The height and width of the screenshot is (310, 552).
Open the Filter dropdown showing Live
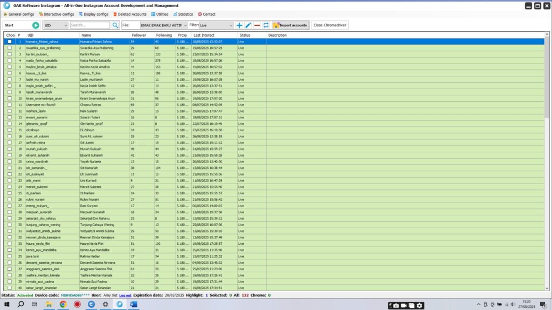[216, 25]
